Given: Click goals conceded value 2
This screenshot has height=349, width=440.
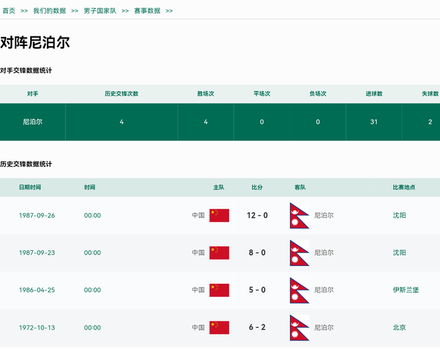Looking at the screenshot, I should tap(430, 122).
